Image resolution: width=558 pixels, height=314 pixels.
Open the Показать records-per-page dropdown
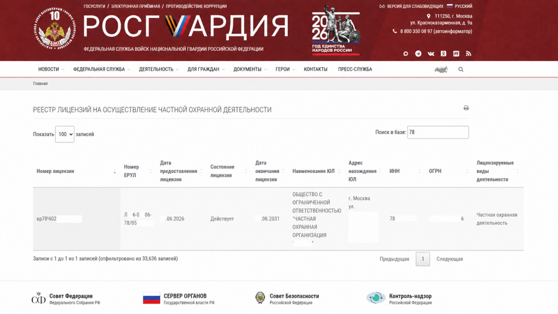[65, 134]
